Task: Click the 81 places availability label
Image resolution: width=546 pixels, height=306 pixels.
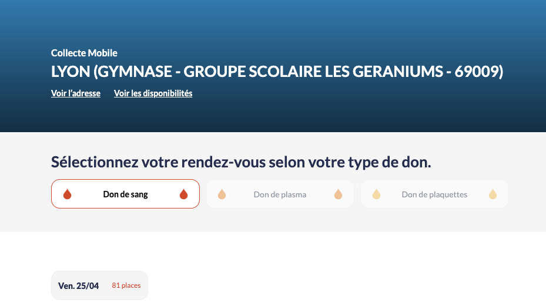Action: click(126, 285)
